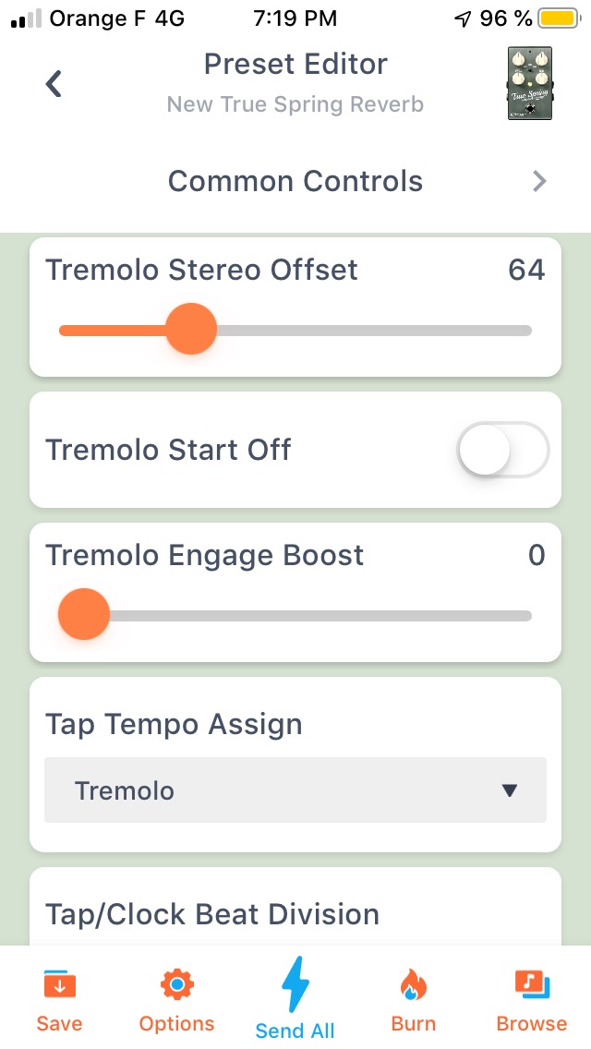Tap the Tremolo dropdown arrow
Image resolution: width=591 pixels, height=1049 pixels.
507,790
